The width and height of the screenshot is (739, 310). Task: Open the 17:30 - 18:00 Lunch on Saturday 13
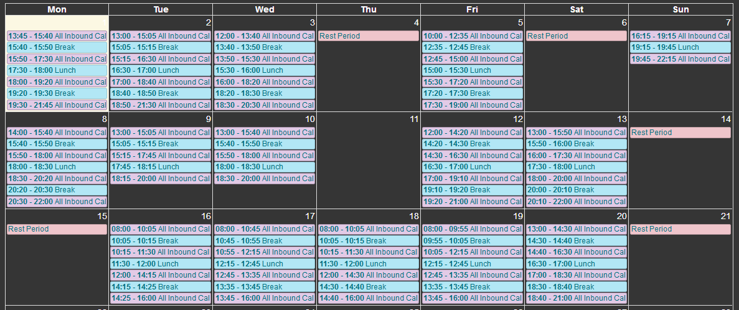point(577,167)
